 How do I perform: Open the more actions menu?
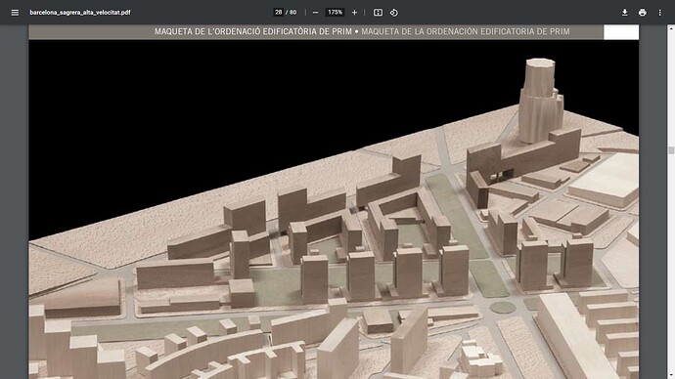click(659, 13)
